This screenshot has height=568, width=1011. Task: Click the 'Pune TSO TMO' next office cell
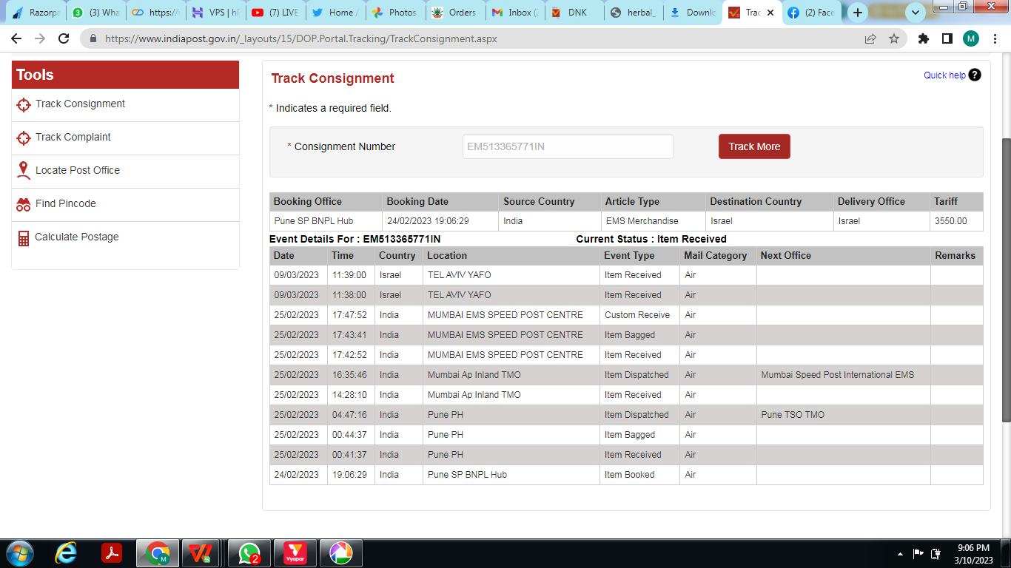pos(843,415)
